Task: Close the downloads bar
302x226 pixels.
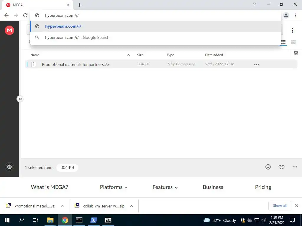Action: click(297, 206)
